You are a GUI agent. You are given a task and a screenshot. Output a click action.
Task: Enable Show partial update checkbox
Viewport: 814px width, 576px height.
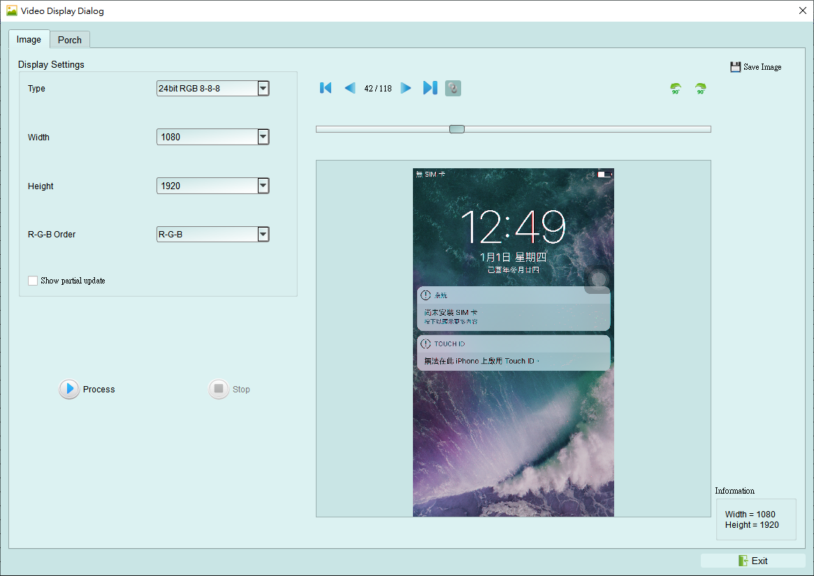[33, 281]
